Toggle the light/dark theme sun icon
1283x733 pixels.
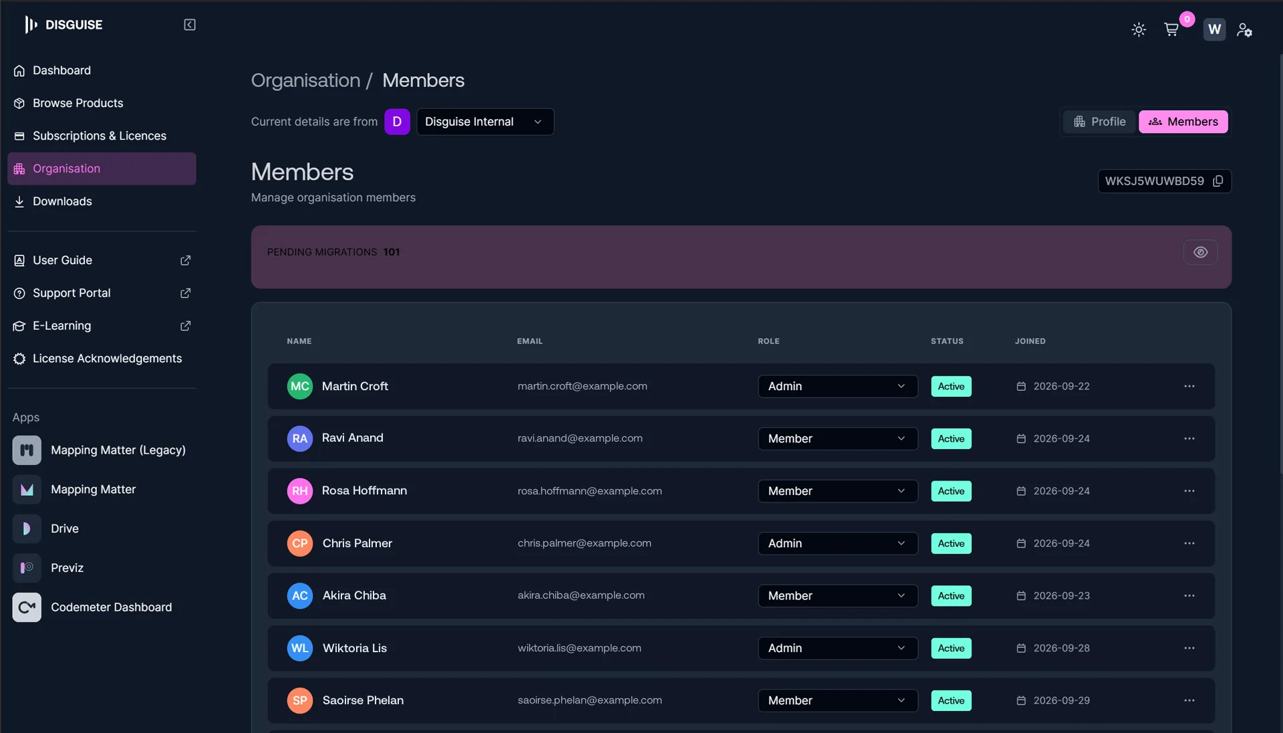[1139, 29]
